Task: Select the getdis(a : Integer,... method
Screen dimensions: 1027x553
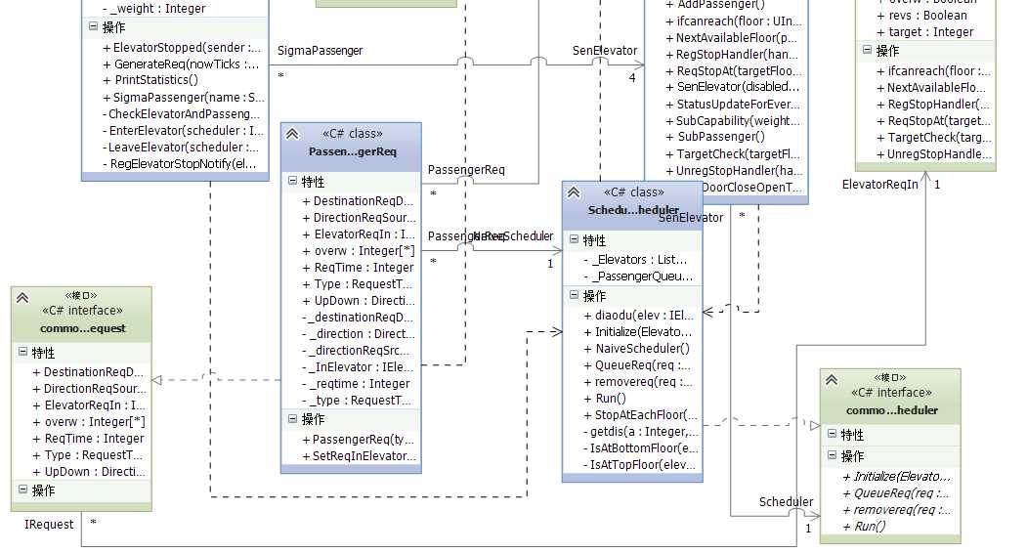Action: coord(641,432)
